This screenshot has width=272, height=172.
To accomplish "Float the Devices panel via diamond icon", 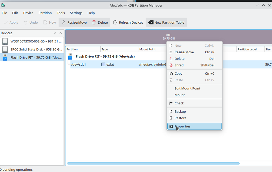I will tap(55, 33).
